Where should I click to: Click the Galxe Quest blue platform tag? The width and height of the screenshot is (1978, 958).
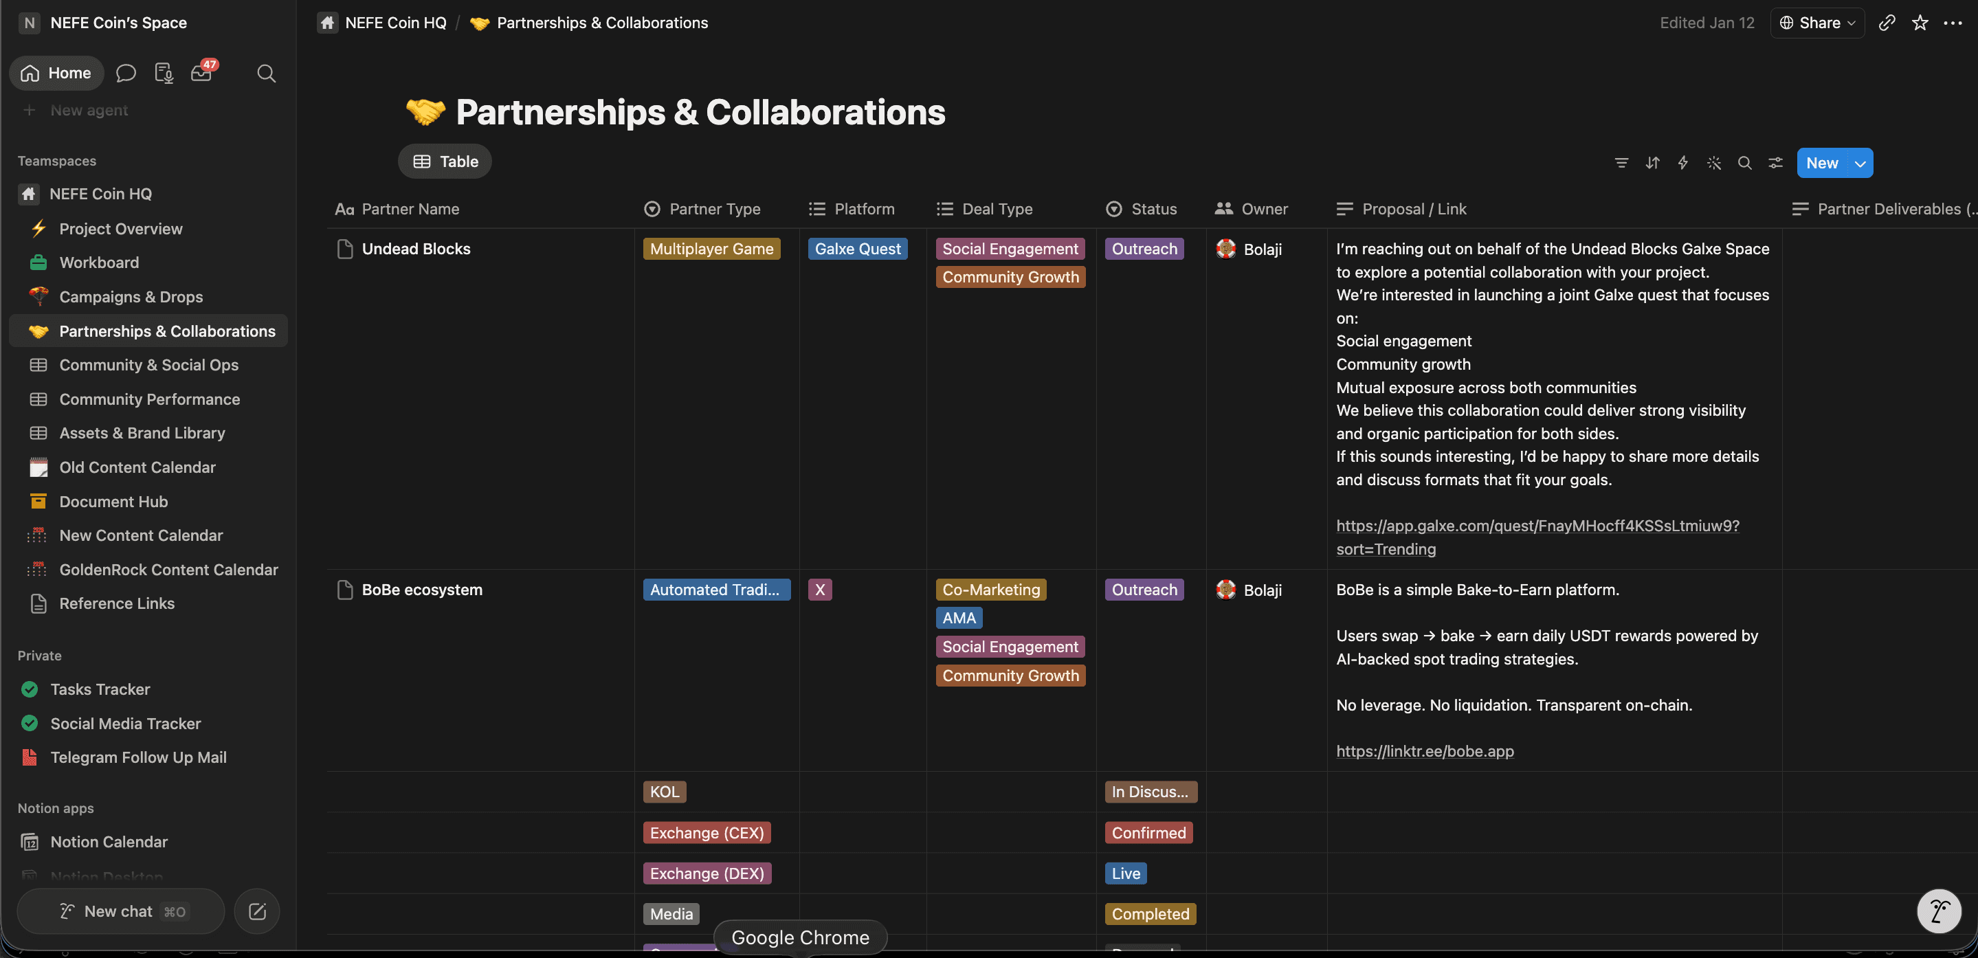(857, 249)
